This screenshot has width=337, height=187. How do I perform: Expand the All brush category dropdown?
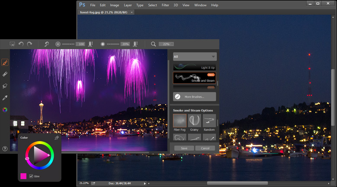click(x=195, y=56)
